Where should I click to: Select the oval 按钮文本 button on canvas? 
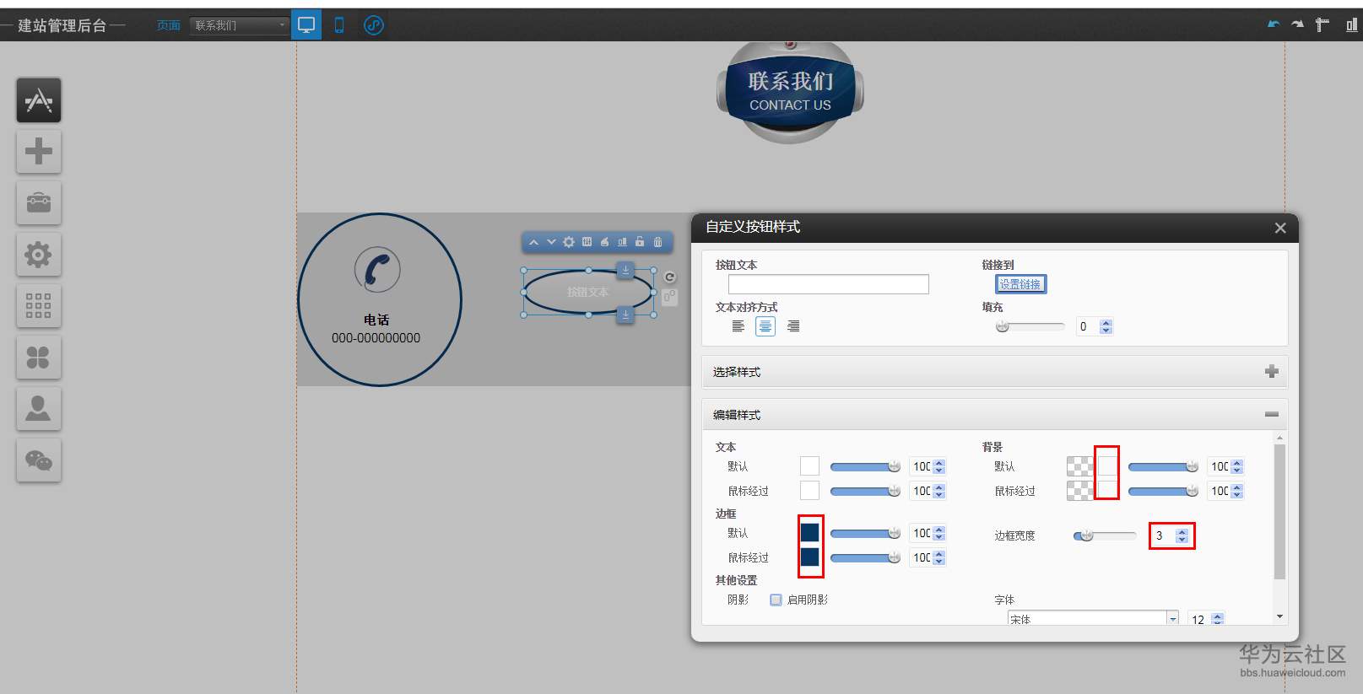click(x=588, y=292)
